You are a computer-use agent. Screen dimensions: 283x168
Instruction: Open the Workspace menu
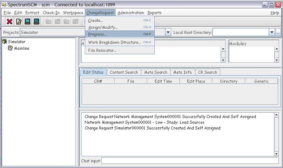point(73,13)
